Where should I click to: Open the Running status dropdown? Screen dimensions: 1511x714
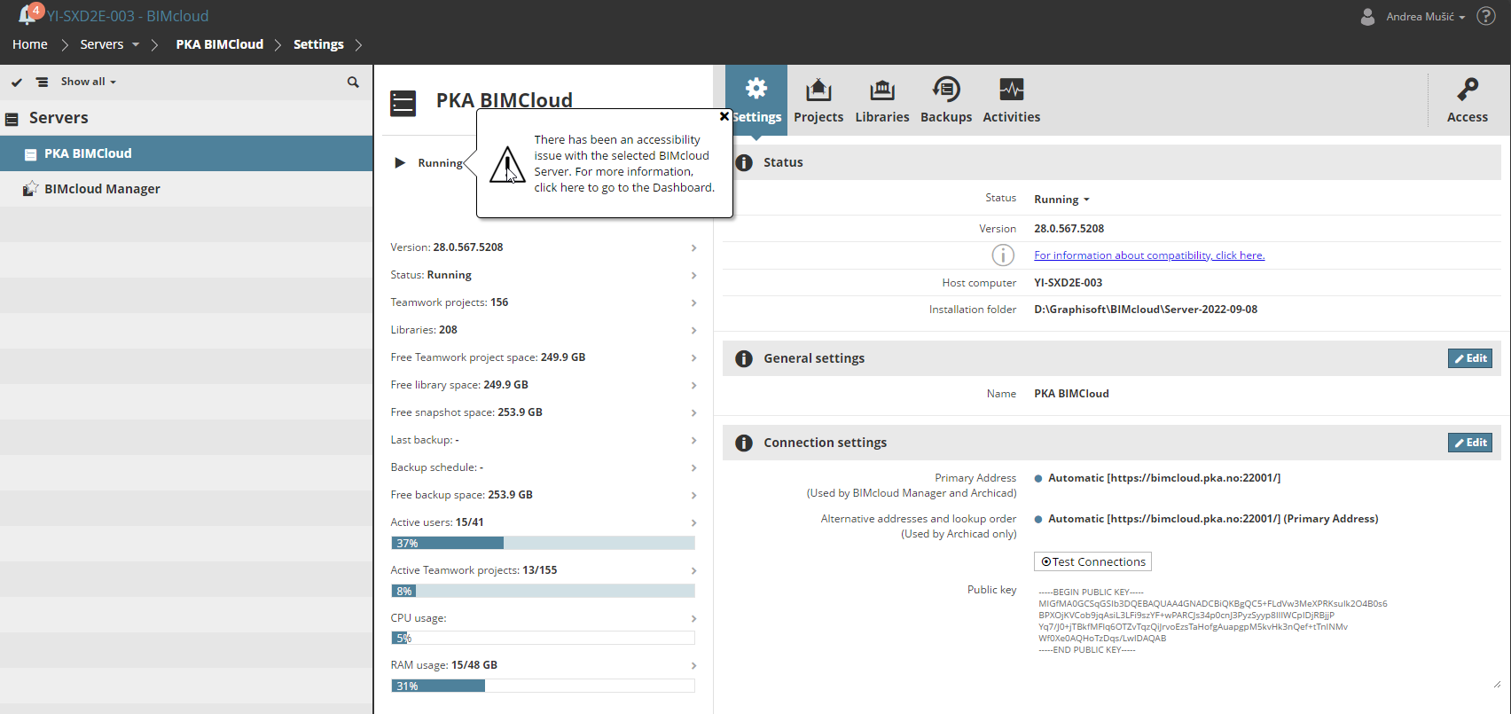pos(1061,200)
